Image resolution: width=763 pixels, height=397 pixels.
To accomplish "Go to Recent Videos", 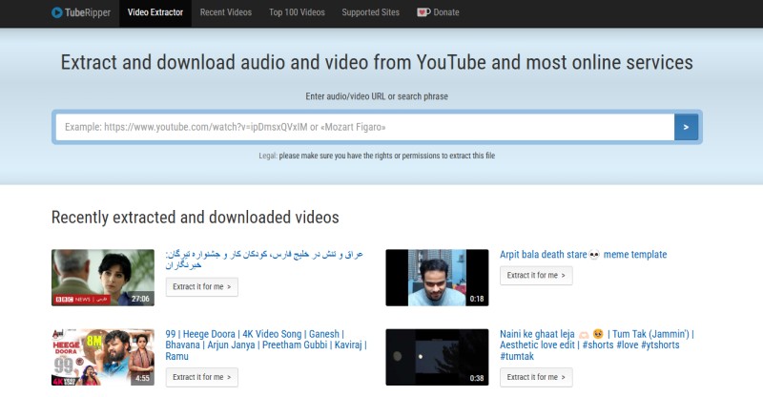I will point(226,12).
